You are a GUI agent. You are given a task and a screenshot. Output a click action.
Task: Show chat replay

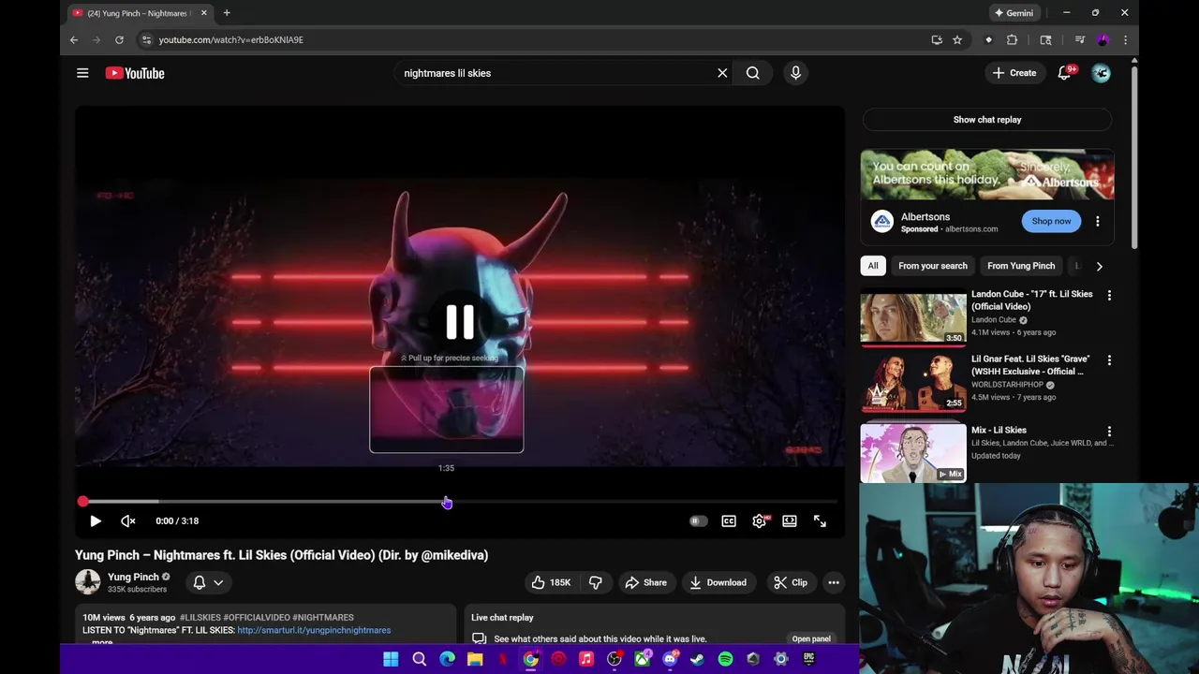(x=987, y=120)
